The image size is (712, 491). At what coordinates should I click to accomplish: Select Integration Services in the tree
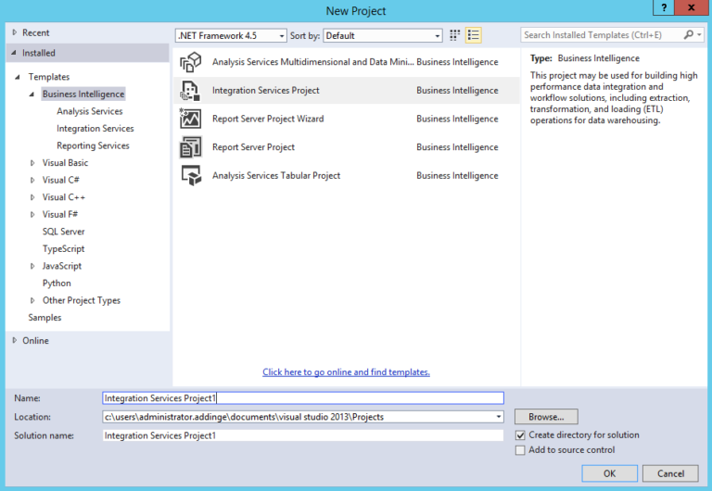95,129
